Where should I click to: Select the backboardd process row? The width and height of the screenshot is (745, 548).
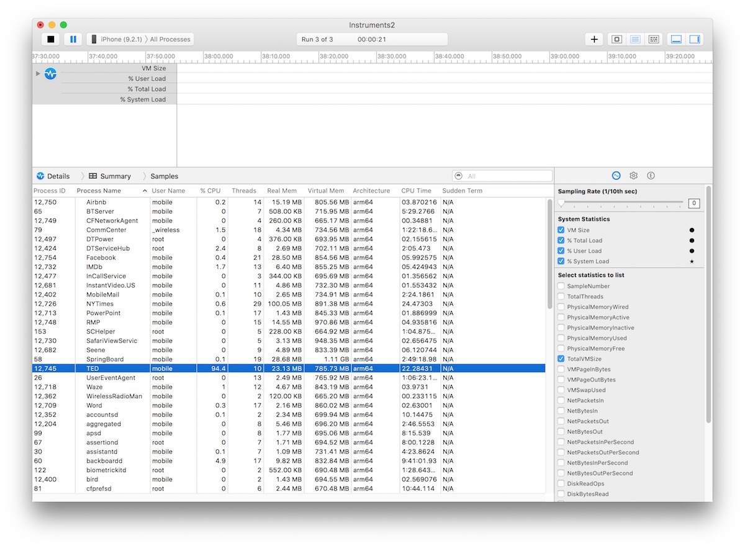(x=289, y=461)
